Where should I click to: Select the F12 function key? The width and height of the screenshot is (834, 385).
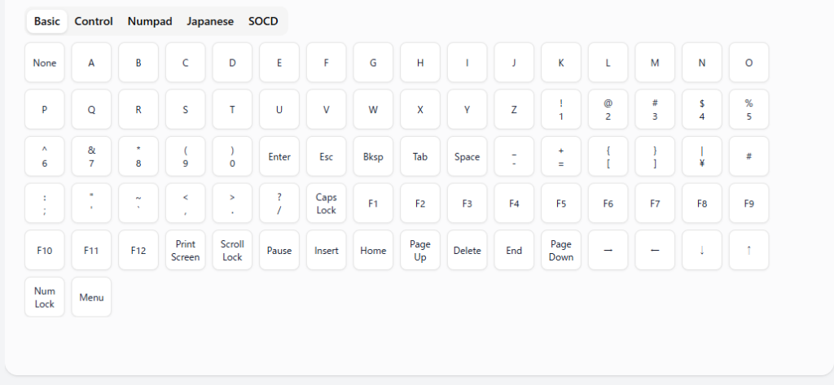tap(138, 251)
